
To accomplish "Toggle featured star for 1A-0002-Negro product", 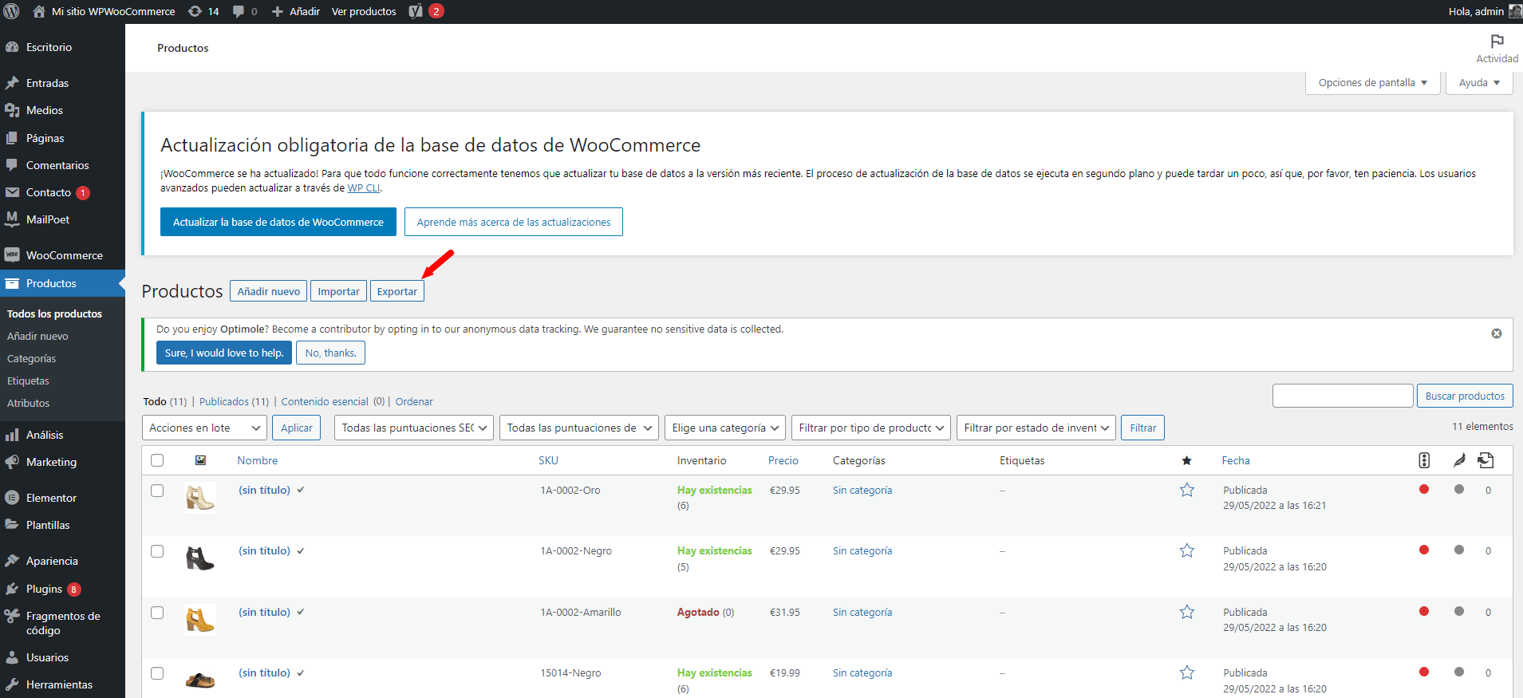I will tap(1187, 550).
